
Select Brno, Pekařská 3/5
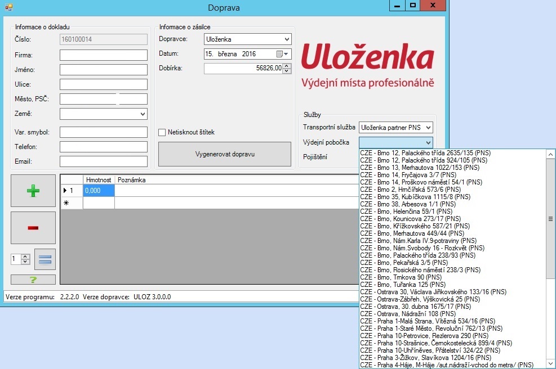pyautogui.click(x=452, y=263)
